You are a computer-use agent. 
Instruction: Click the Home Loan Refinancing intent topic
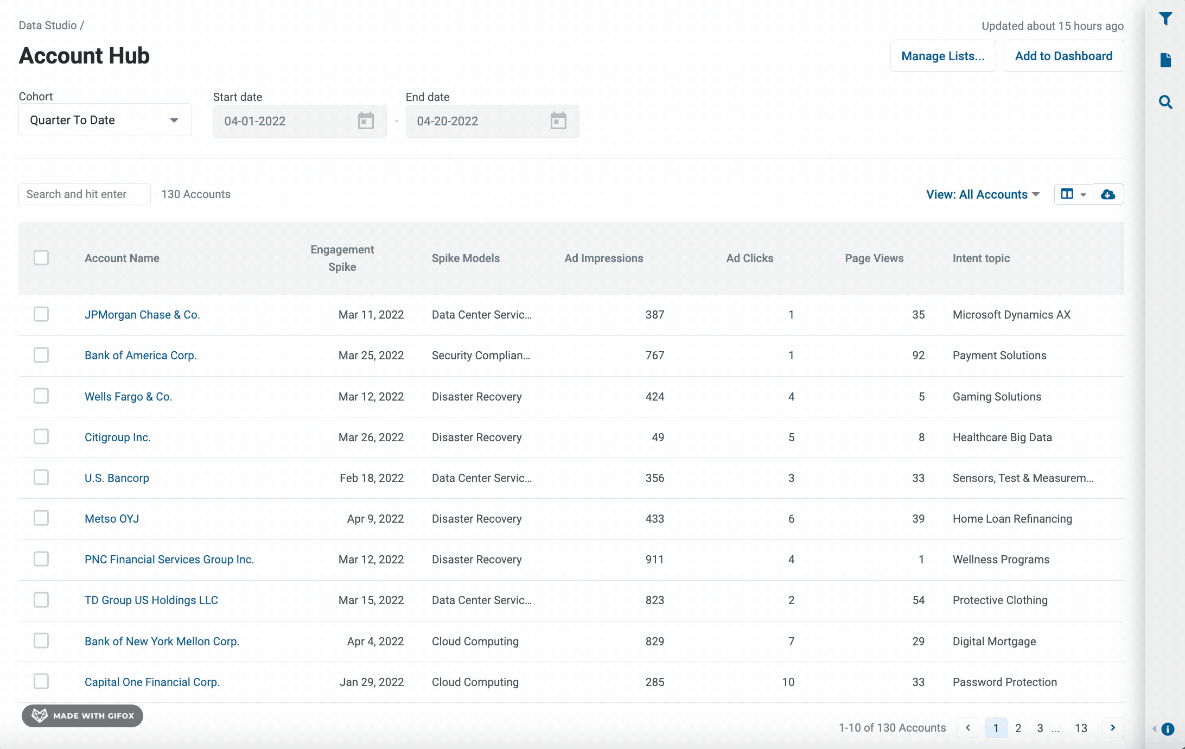coord(1012,519)
